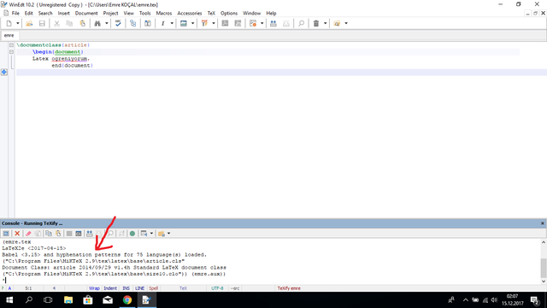Open the Macros menu
The image size is (547, 308).
pyautogui.click(x=164, y=14)
